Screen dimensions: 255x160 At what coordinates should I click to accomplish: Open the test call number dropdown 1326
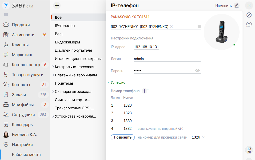click(199, 137)
